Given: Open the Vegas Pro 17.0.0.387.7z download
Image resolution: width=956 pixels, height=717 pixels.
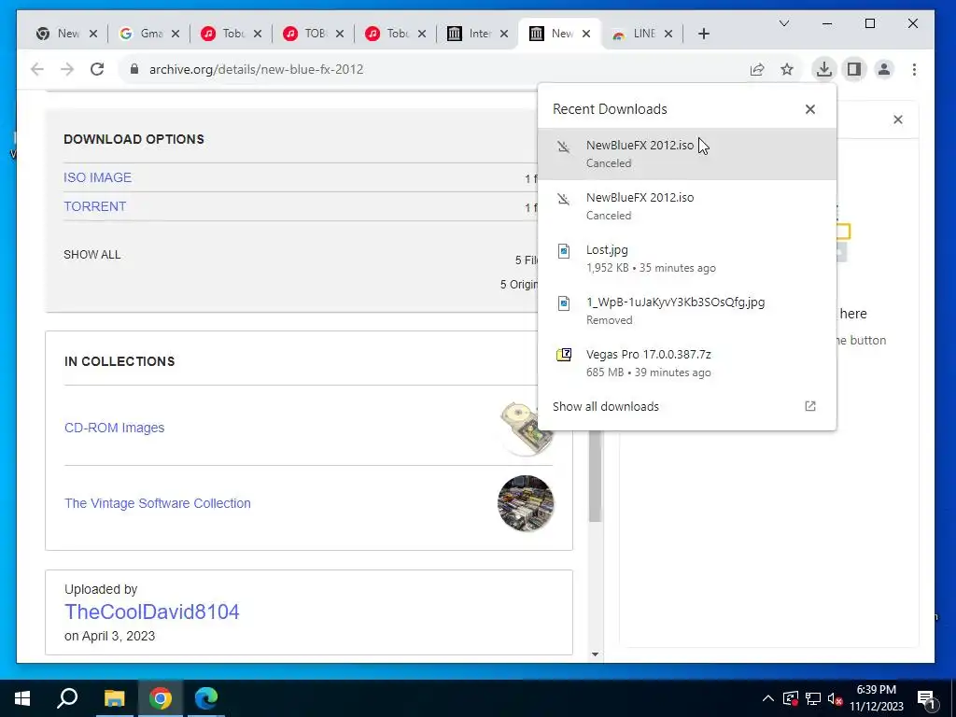Looking at the screenshot, I should (x=687, y=363).
